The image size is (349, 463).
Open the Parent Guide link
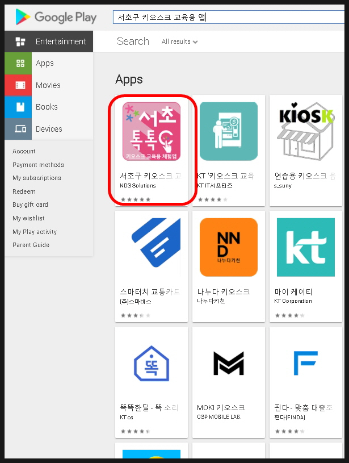[31, 245]
